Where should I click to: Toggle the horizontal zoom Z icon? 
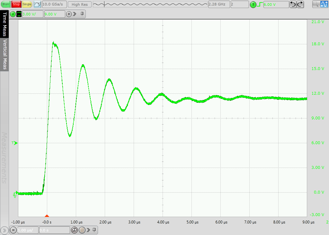tap(74, 230)
